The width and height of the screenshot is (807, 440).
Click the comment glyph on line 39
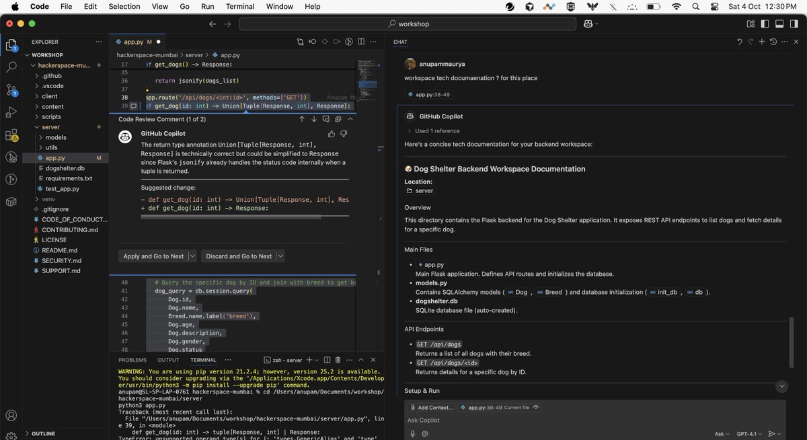click(x=133, y=106)
